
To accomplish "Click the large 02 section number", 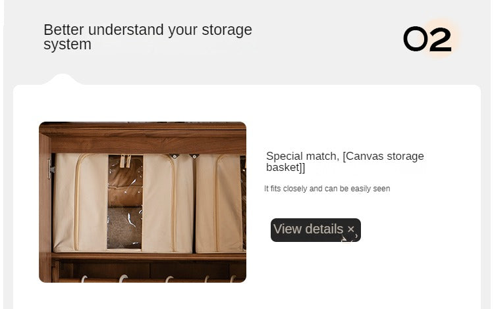I will (x=427, y=39).
